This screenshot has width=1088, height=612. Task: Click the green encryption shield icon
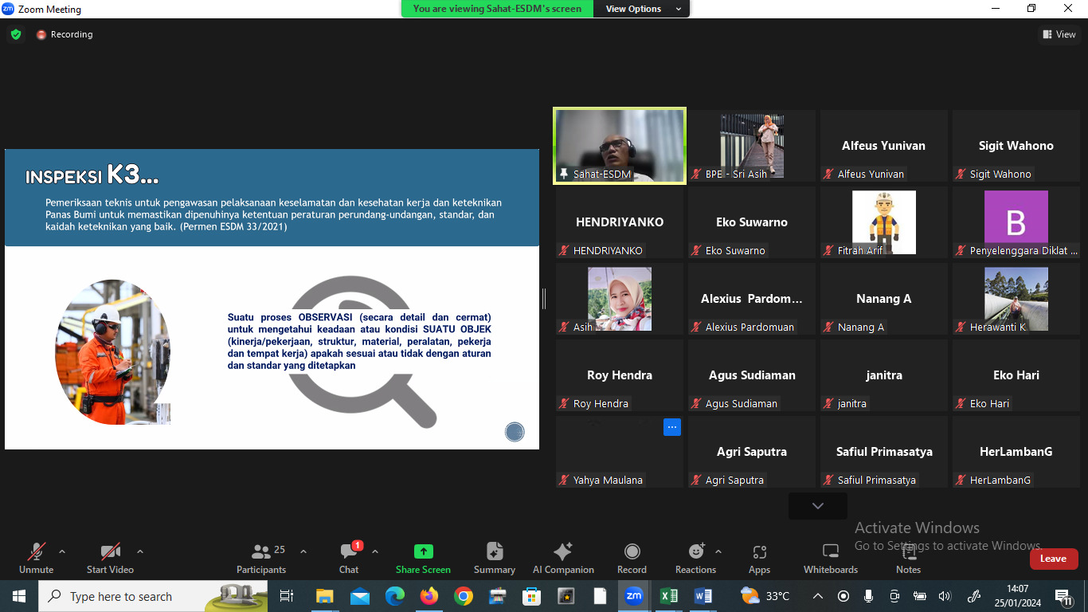[x=16, y=34]
